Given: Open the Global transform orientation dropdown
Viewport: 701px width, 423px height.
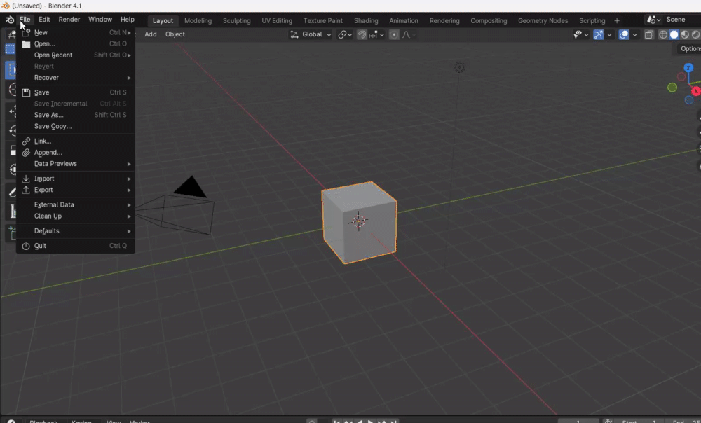Looking at the screenshot, I should coord(311,34).
